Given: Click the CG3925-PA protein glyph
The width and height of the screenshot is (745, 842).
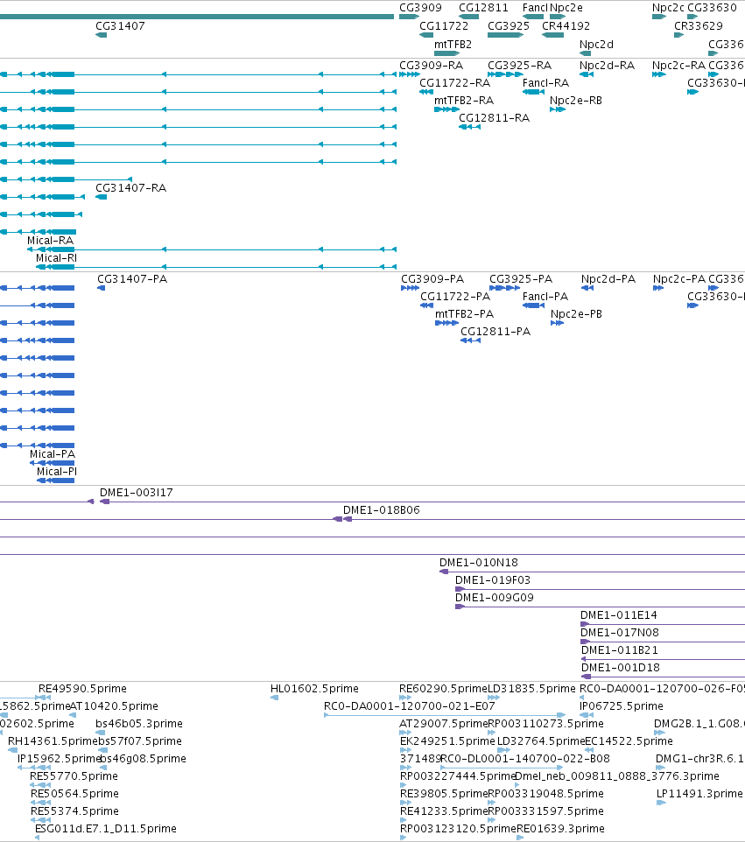Looking at the screenshot, I should click(x=505, y=288).
